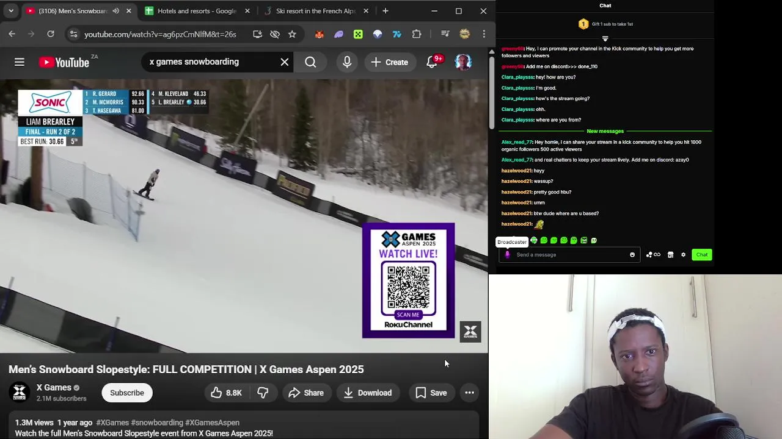Bookmark this page with the star
Screen dimensions: 782x439
pos(292,34)
